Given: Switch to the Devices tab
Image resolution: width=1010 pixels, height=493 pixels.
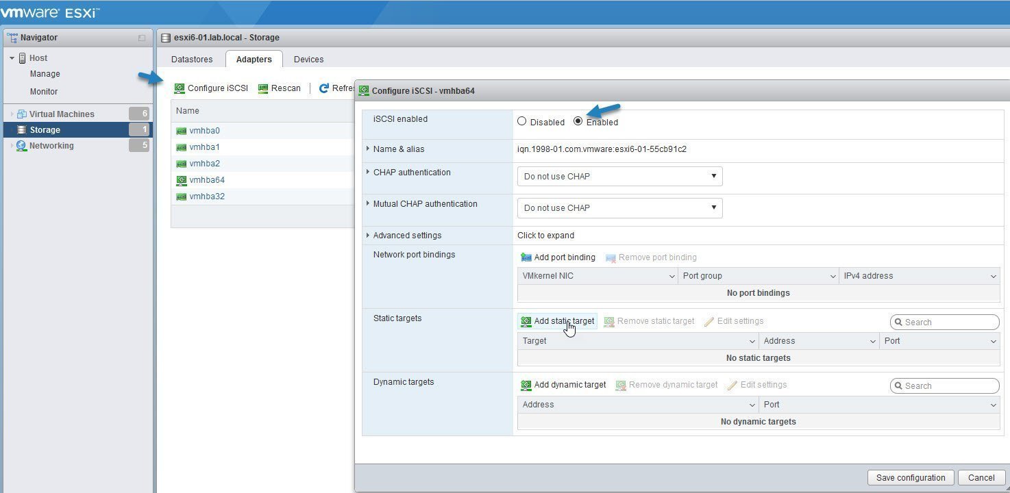Looking at the screenshot, I should [x=308, y=60].
